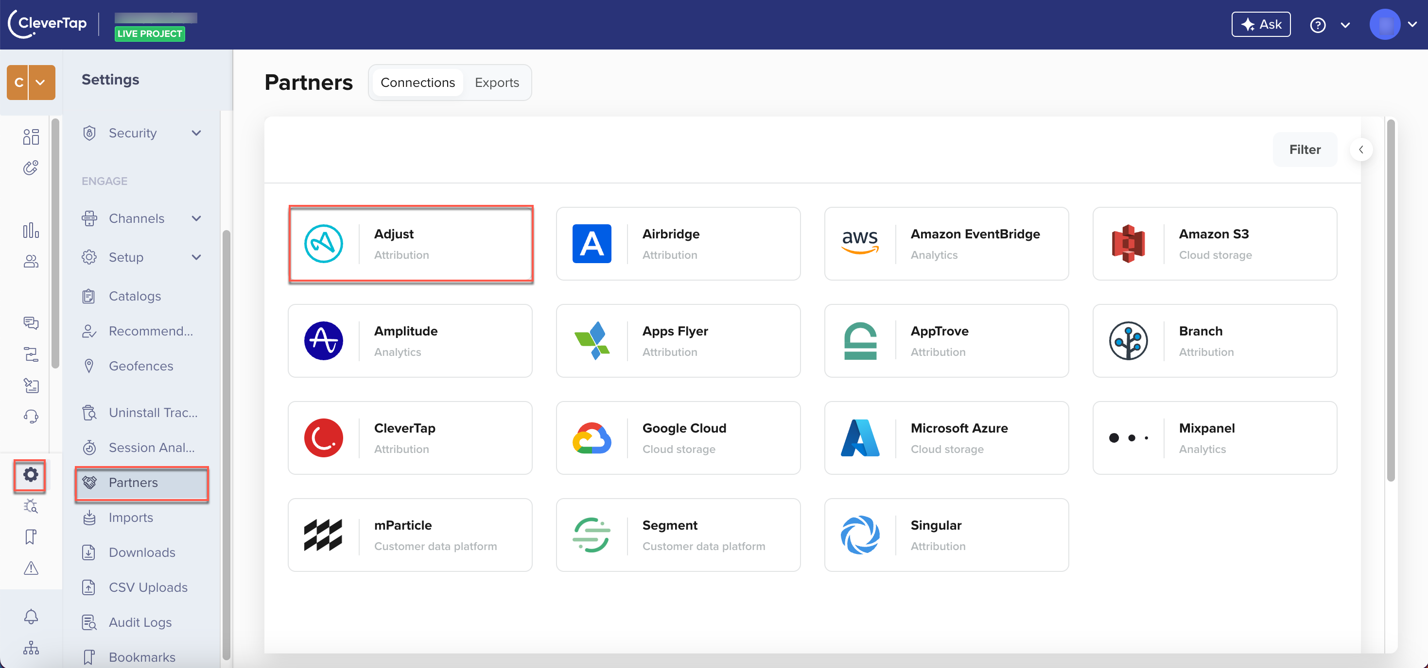Click the Airbridge partner logo
1428x668 pixels.
click(592, 244)
